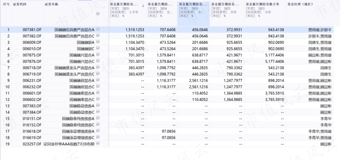Select code cell 006602.OF

(x=32, y=100)
